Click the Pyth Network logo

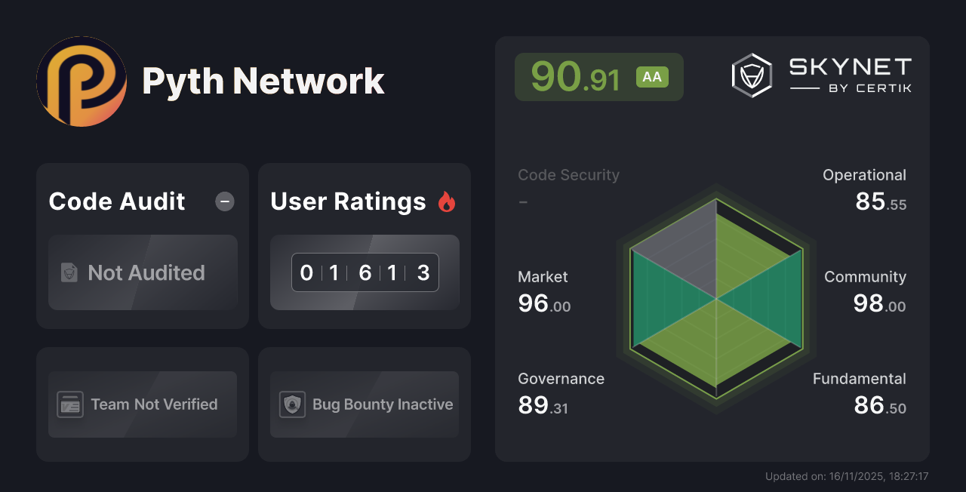82,81
